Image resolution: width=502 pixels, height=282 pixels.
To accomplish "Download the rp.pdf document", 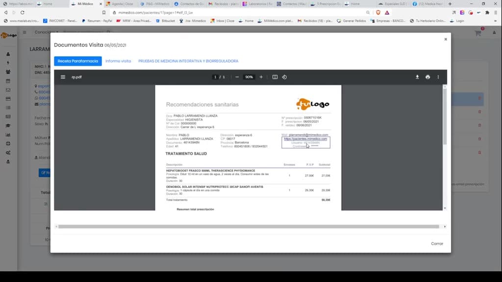I will (417, 77).
